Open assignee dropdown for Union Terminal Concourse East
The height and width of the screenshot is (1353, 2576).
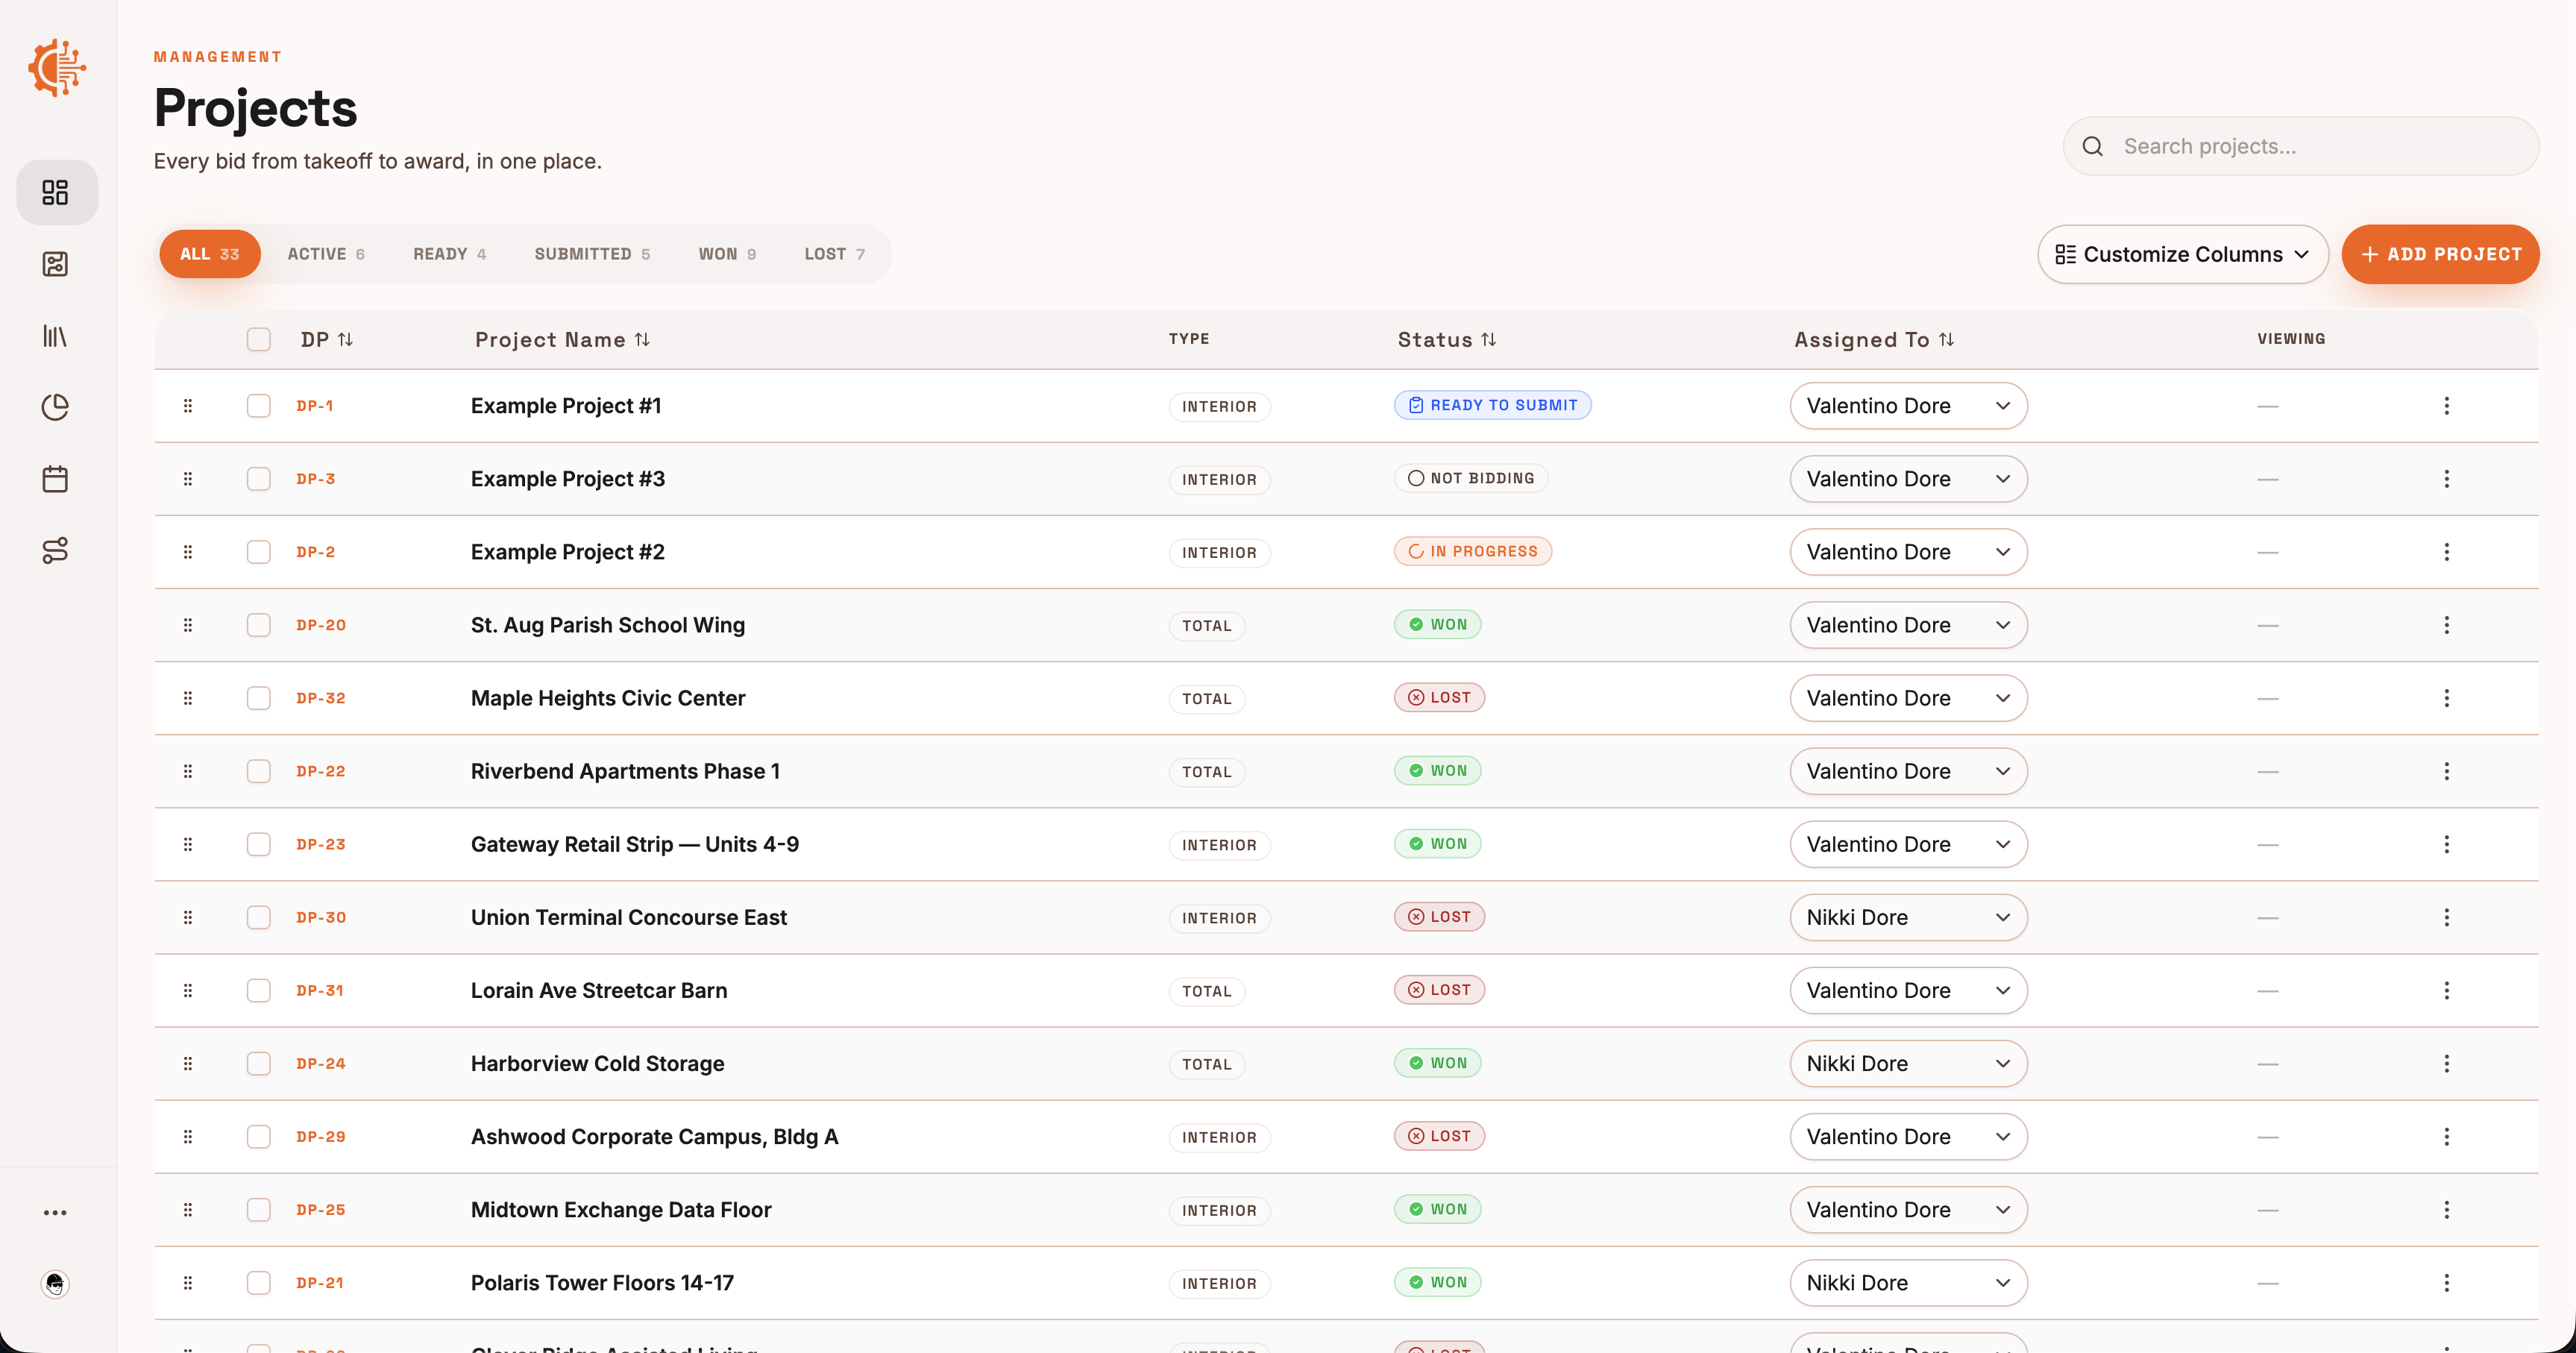1908,917
